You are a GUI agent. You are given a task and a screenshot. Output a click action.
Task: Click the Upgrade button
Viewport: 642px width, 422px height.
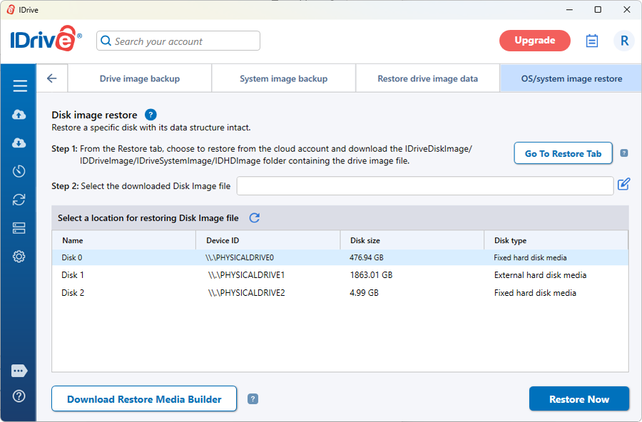pyautogui.click(x=535, y=41)
